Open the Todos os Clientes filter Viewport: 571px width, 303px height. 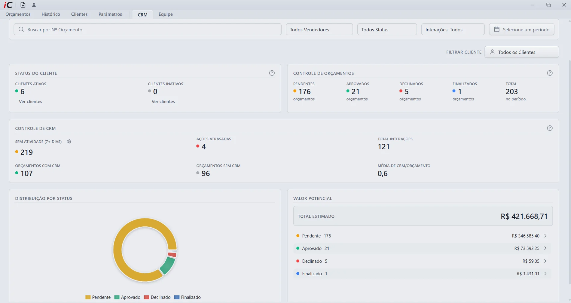(522, 52)
